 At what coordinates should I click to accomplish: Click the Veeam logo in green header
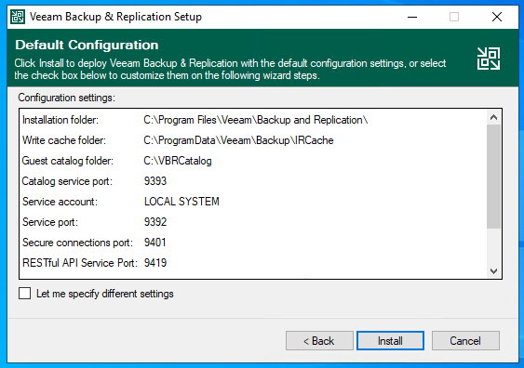(x=489, y=59)
